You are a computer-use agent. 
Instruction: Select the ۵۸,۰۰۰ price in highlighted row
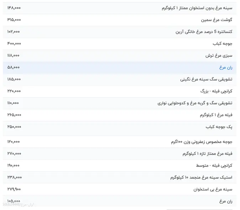tap(14, 68)
